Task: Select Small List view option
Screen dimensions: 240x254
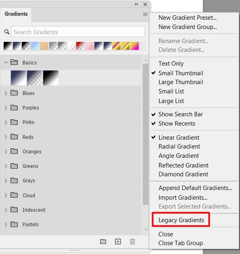Action: (x=171, y=91)
